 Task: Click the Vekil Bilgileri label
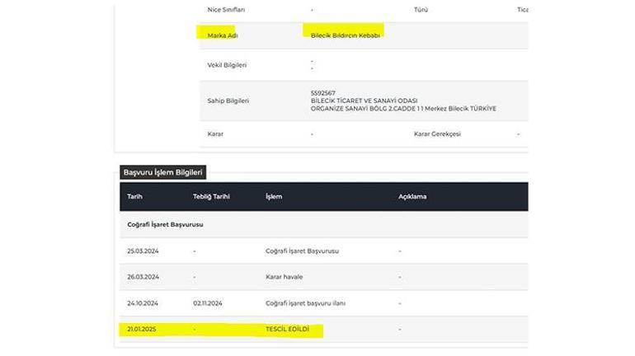(227, 65)
